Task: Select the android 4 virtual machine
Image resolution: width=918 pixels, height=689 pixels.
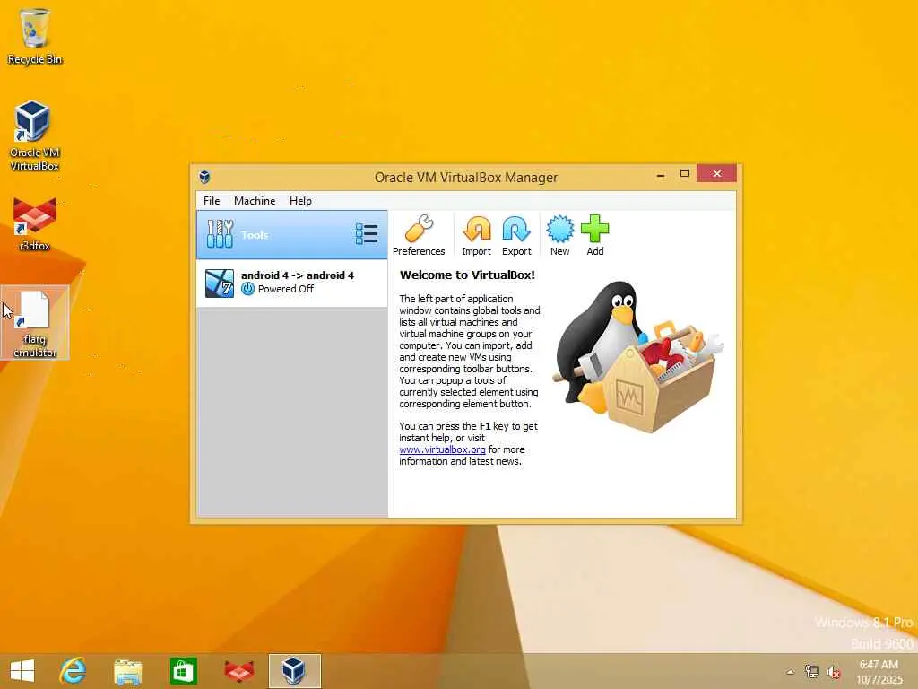Action: [291, 283]
